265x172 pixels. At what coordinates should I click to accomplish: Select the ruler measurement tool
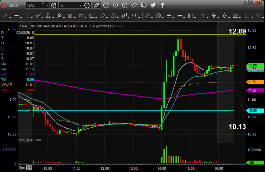click(135, 16)
